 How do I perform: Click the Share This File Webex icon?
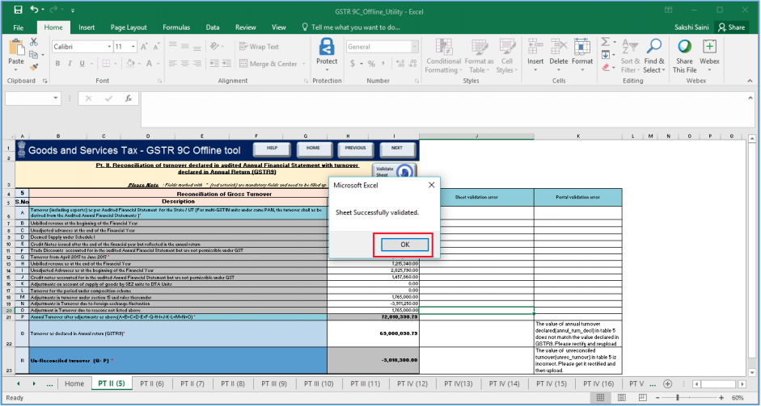[x=684, y=47]
